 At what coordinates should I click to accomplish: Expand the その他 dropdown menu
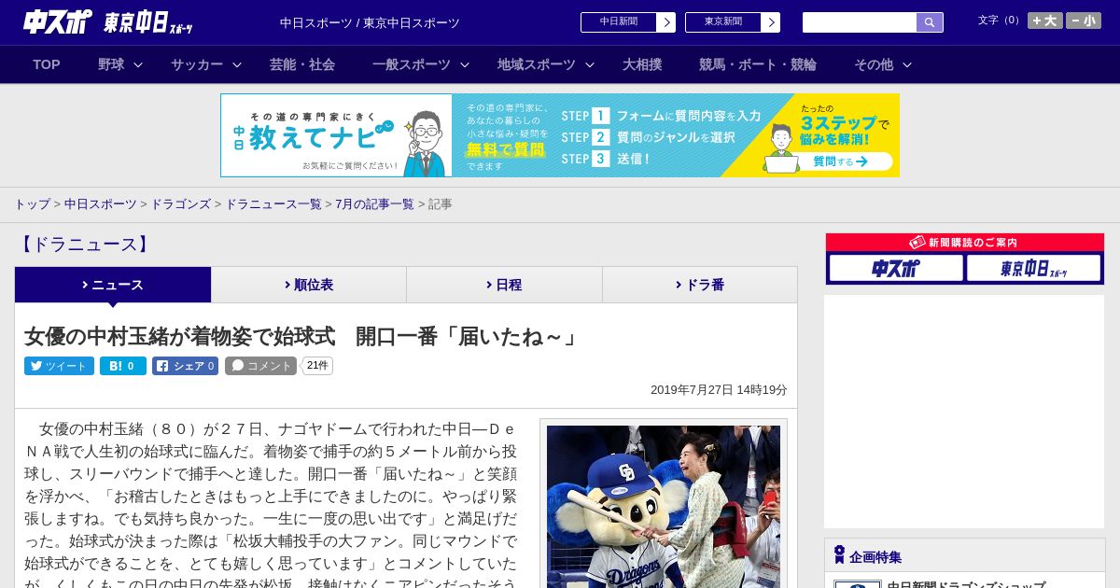pos(883,64)
